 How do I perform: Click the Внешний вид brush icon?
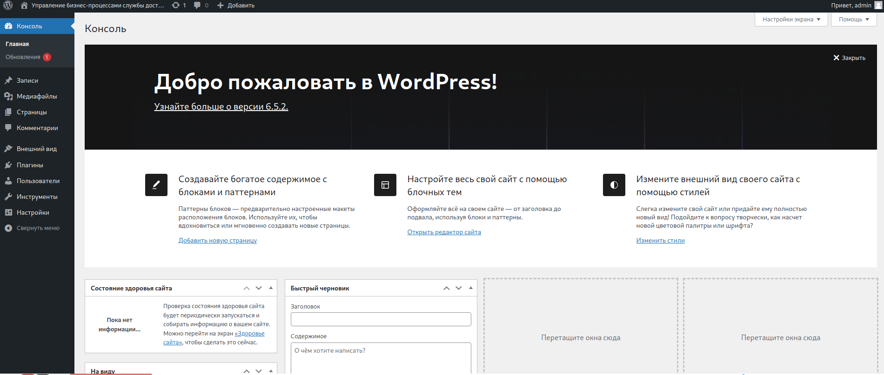8,149
